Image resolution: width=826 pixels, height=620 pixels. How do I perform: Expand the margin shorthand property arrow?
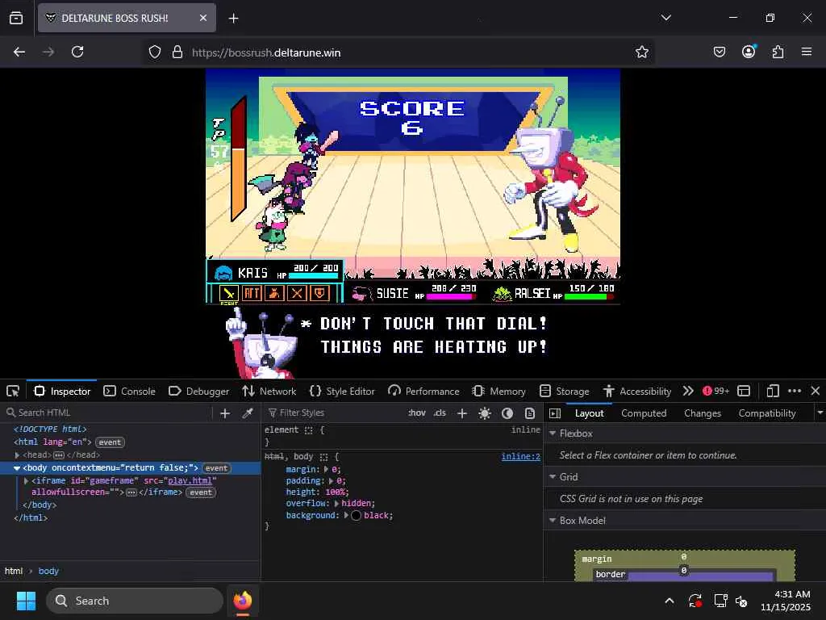pyautogui.click(x=326, y=469)
